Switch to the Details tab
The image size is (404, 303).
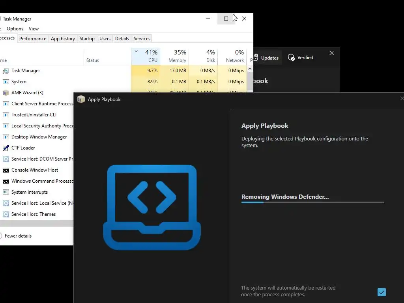tap(122, 39)
